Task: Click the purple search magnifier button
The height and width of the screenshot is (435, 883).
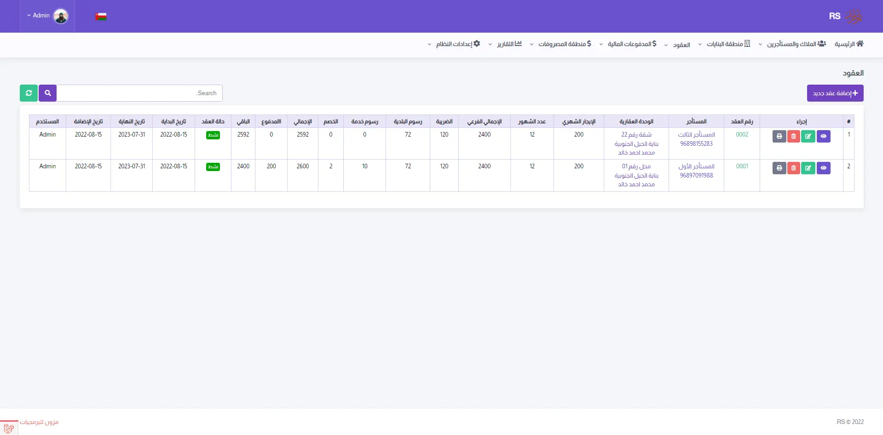Action: [48, 93]
